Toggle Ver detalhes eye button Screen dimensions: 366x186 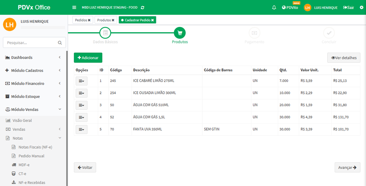(x=343, y=58)
